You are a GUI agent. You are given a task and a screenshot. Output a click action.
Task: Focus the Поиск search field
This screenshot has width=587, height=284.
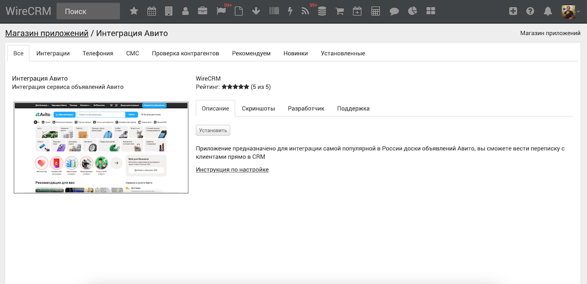tap(88, 11)
